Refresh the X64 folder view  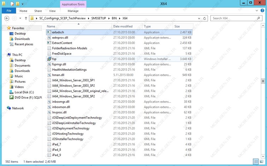pos(204,18)
